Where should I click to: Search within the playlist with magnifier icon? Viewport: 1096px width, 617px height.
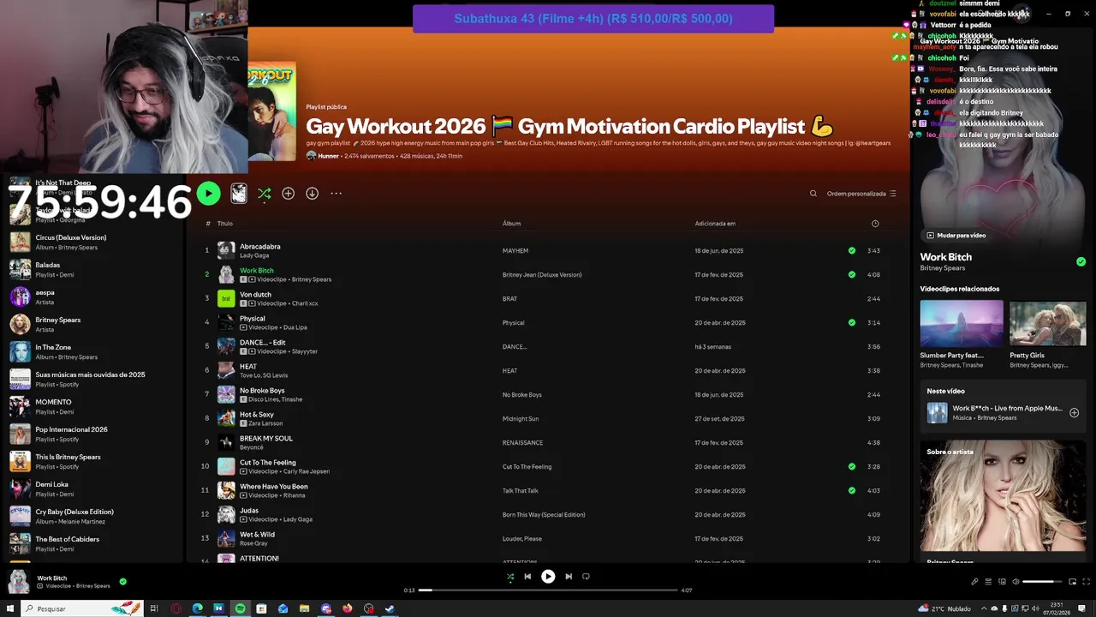tap(813, 194)
